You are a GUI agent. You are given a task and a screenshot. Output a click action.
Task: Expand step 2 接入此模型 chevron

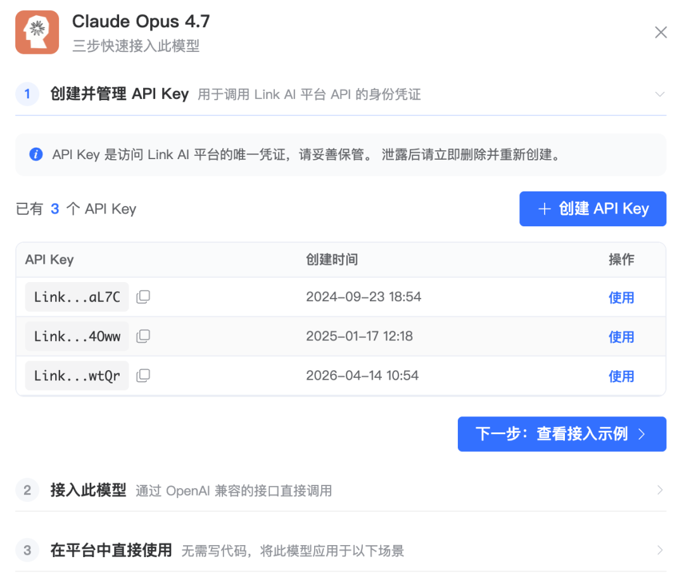659,491
